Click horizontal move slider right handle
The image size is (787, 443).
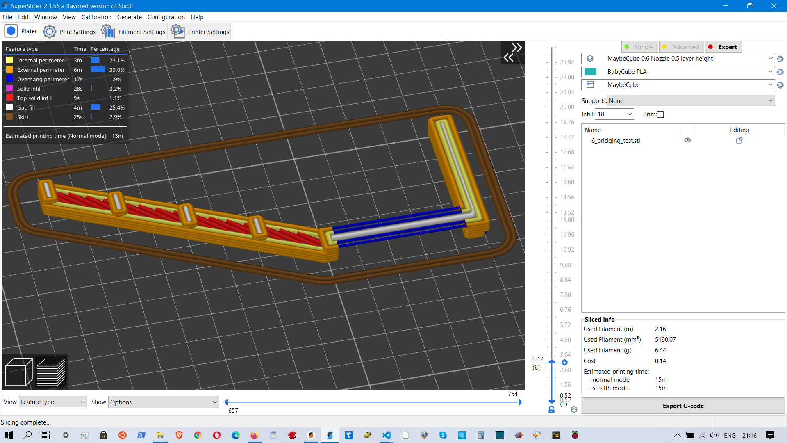click(x=520, y=402)
